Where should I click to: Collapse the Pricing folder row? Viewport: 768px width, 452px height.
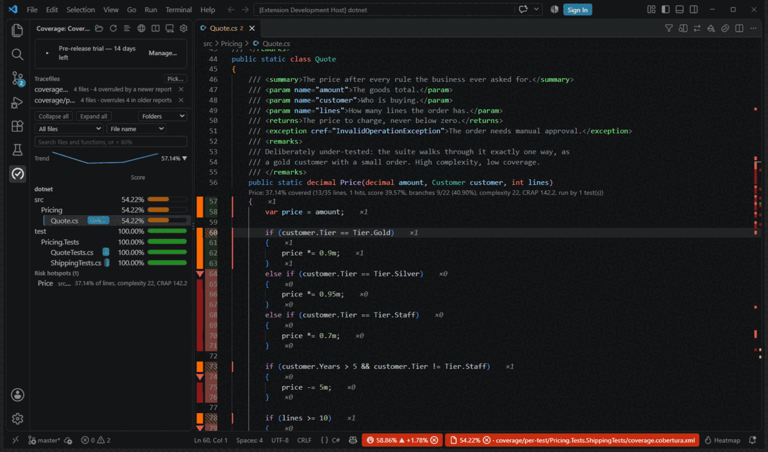[x=111, y=210]
